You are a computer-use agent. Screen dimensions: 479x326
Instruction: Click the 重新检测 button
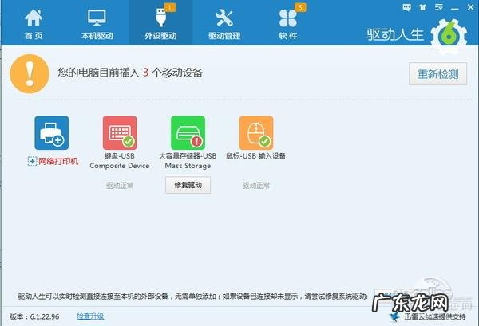point(437,74)
